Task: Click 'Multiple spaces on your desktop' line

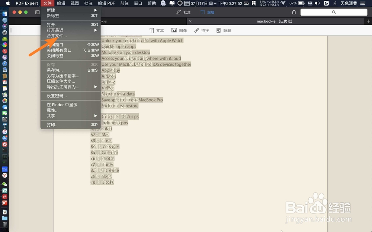Action: (125, 52)
